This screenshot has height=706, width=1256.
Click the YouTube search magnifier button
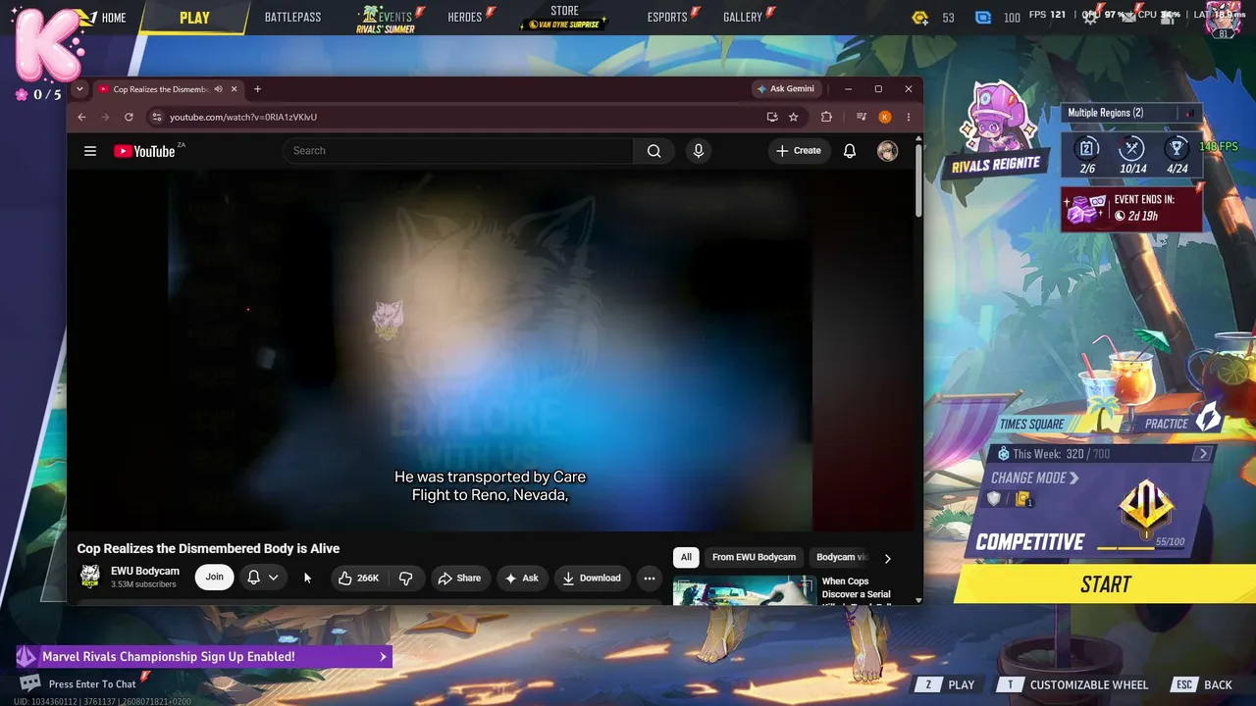[x=654, y=151]
